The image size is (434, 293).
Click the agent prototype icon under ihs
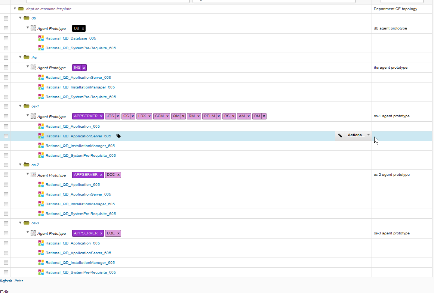pos(33,68)
